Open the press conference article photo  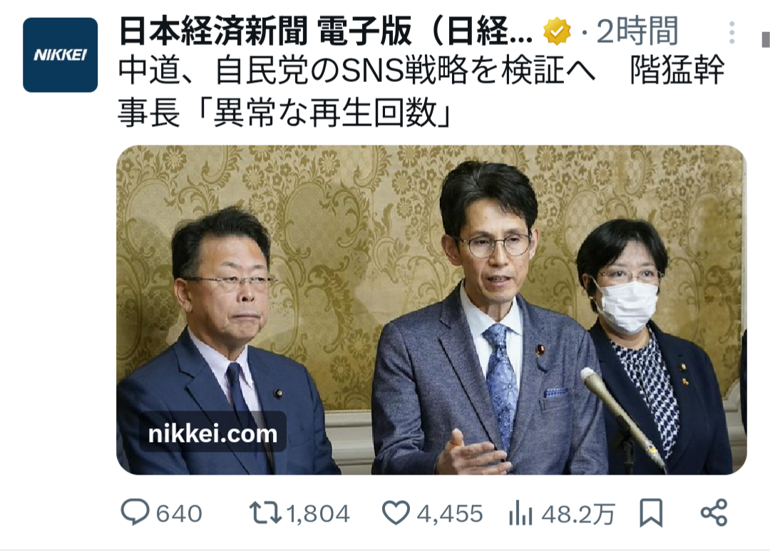point(431,310)
